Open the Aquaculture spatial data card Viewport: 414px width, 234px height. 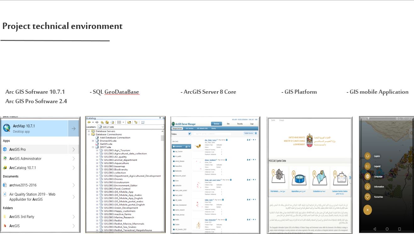(299, 180)
